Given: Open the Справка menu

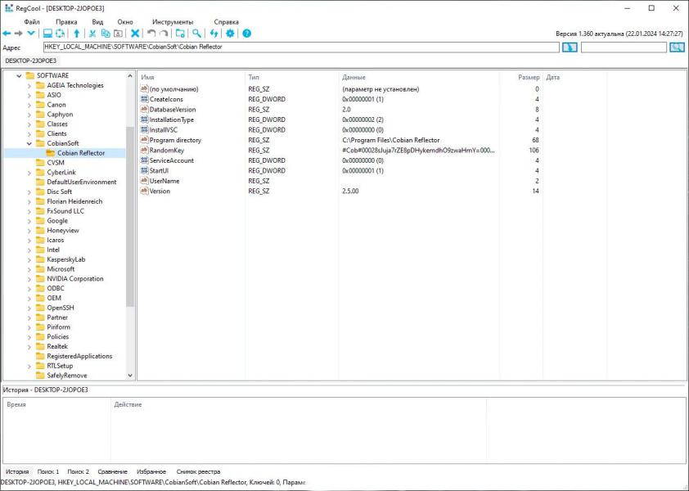Looking at the screenshot, I should [x=227, y=22].
